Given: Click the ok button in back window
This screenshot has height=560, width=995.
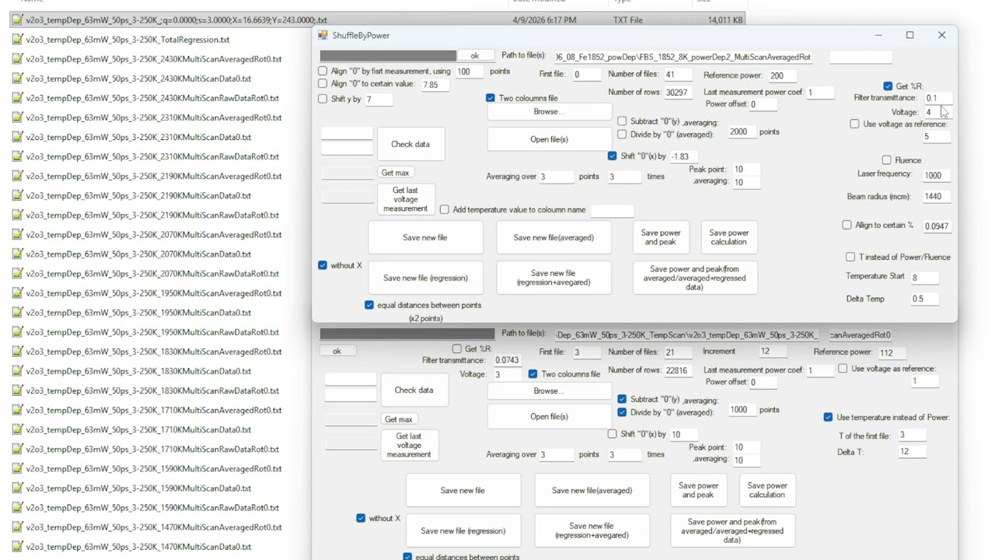Looking at the screenshot, I should pyautogui.click(x=337, y=351).
